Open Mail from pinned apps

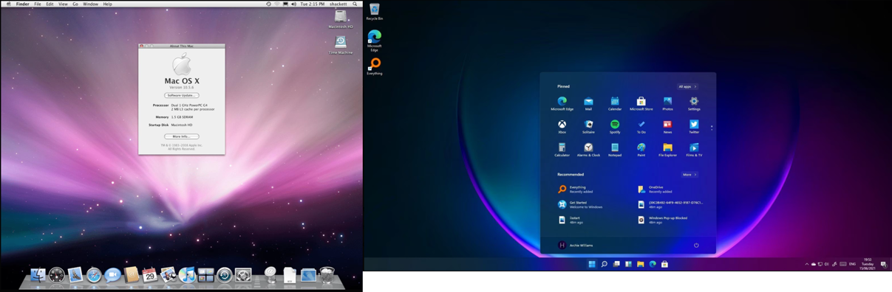pyautogui.click(x=588, y=103)
